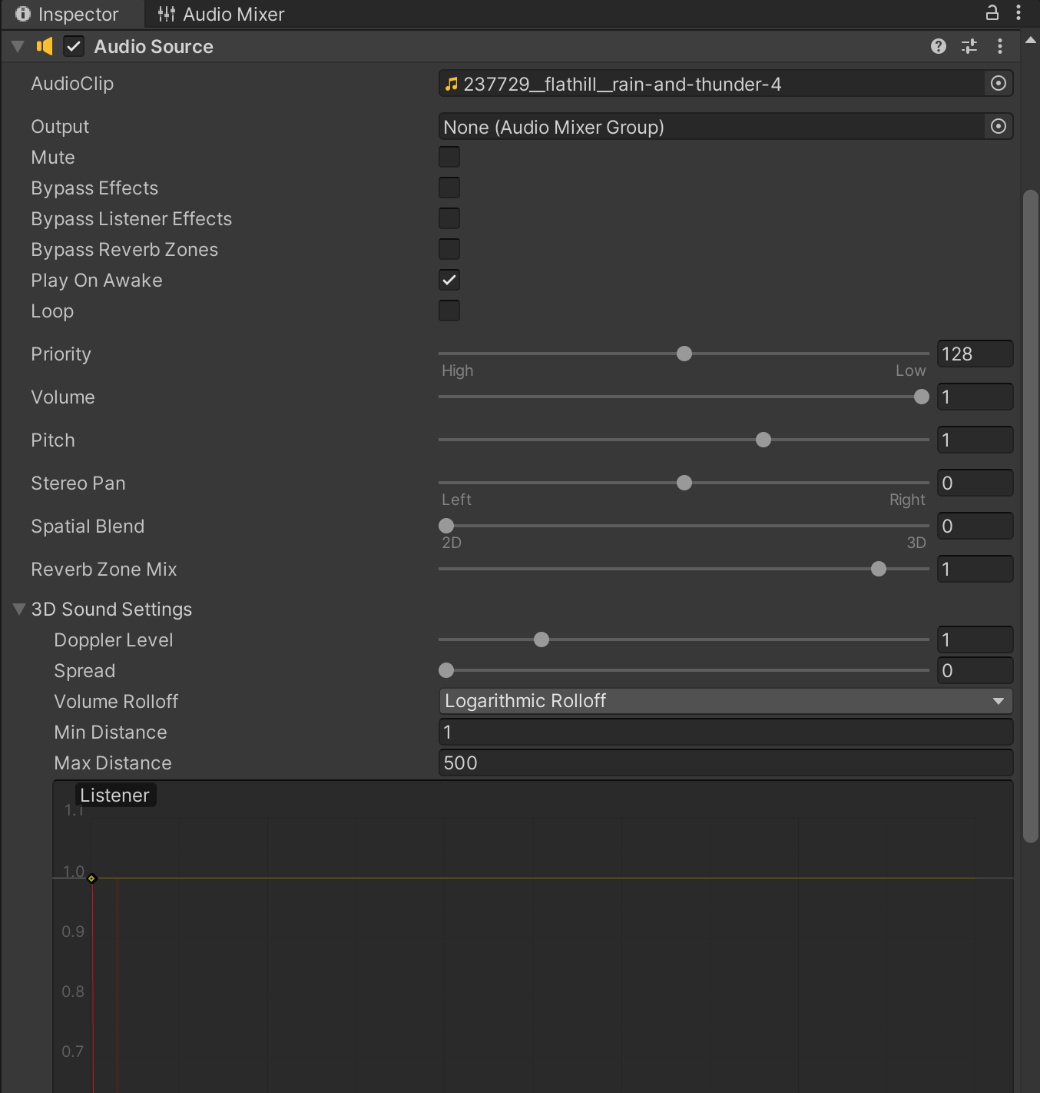Click the orange Audio Source speaker icon

point(45,47)
